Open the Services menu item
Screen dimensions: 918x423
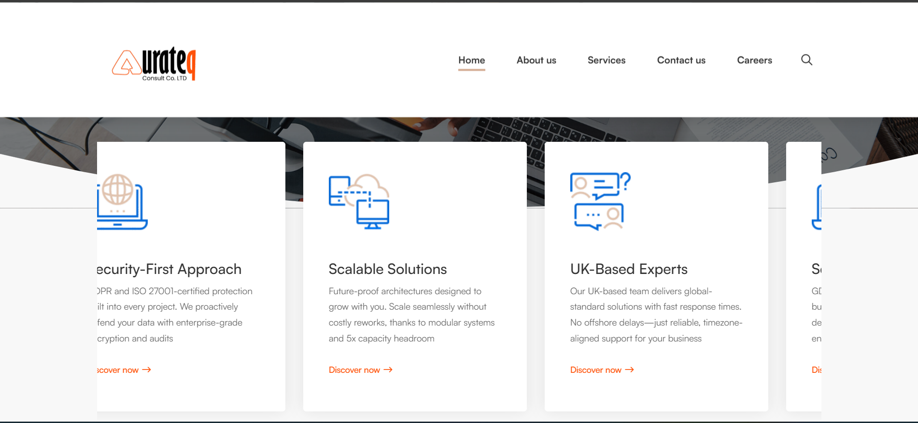pos(607,60)
